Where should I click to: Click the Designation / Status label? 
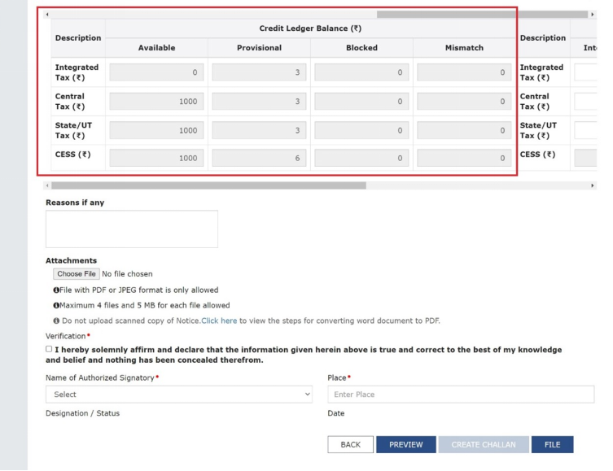point(82,413)
